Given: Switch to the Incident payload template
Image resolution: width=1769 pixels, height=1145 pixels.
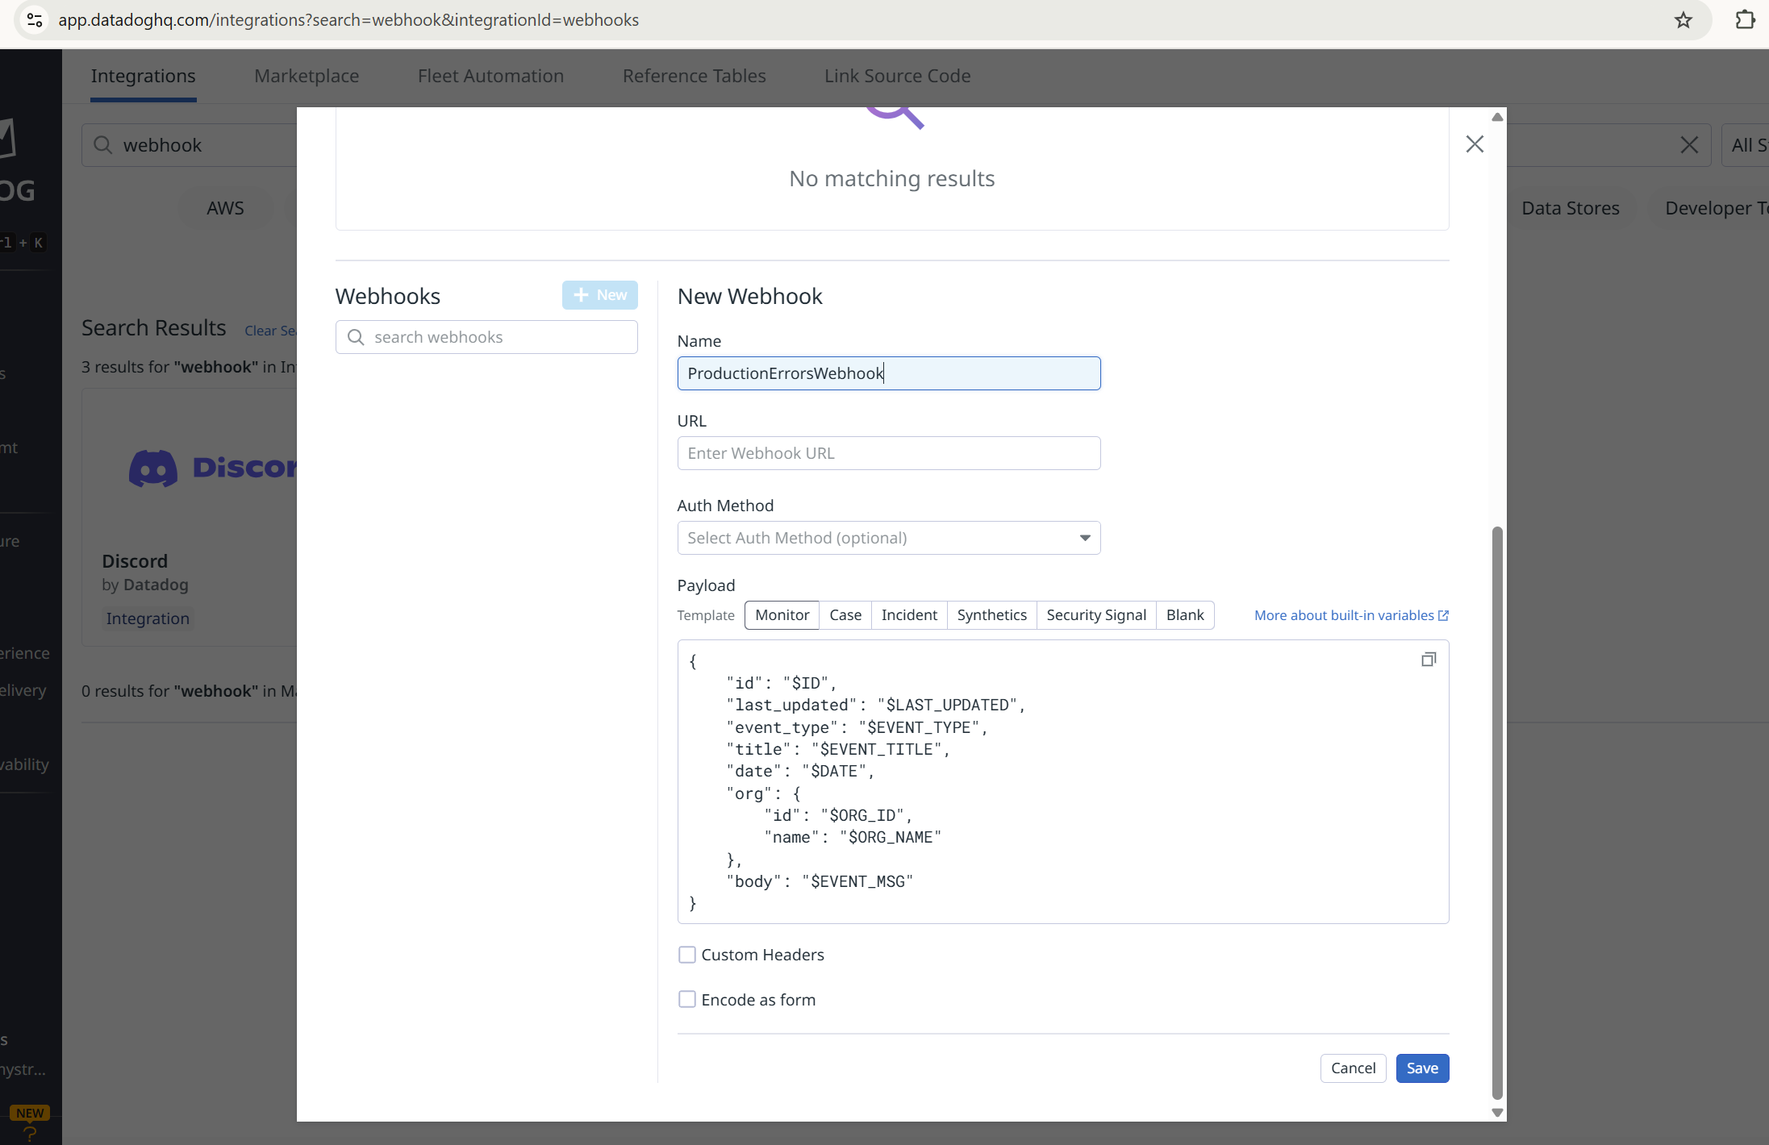Looking at the screenshot, I should point(909,615).
